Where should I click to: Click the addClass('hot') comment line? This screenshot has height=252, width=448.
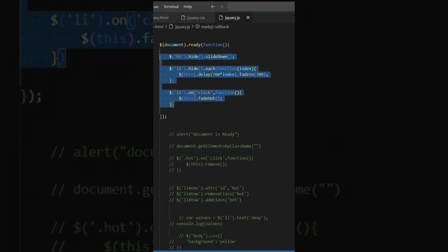click(205, 200)
